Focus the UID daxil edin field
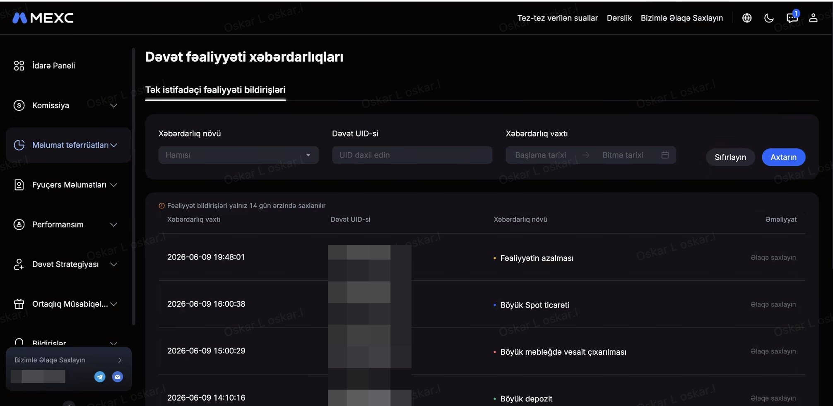This screenshot has height=406, width=833. coord(412,155)
